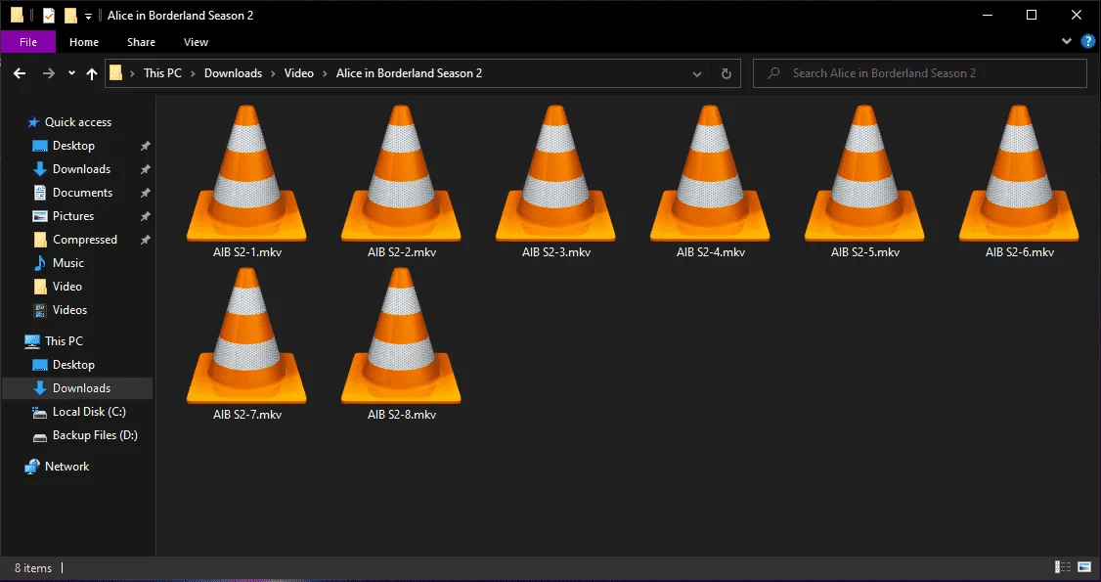Open the File menu
The width and height of the screenshot is (1101, 582).
[28, 42]
